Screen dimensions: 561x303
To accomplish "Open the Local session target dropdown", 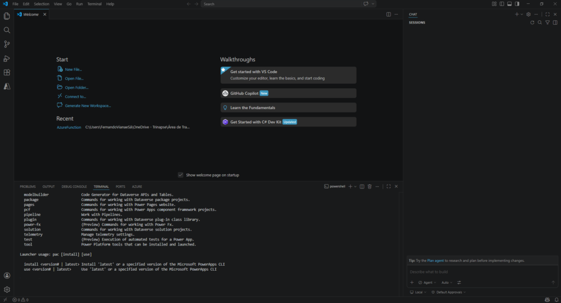I will click(418, 292).
